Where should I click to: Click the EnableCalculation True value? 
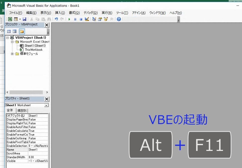point(38,131)
